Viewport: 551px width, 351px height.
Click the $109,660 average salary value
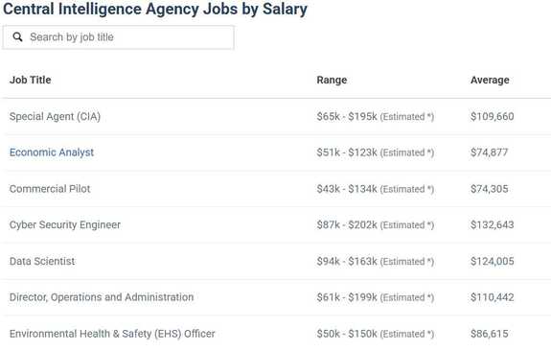pos(492,116)
